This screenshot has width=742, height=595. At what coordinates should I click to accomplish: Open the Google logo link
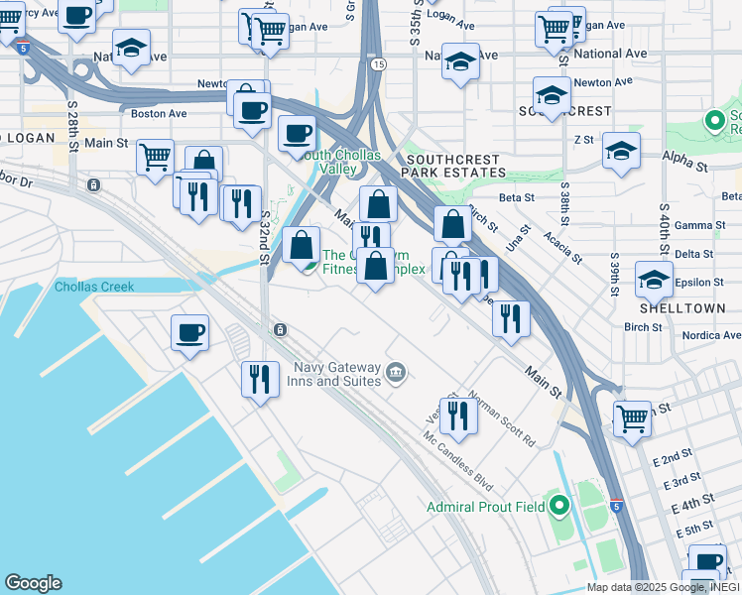pyautogui.click(x=33, y=583)
